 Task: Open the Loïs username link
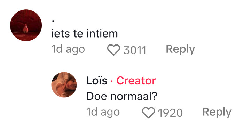coord(97,81)
